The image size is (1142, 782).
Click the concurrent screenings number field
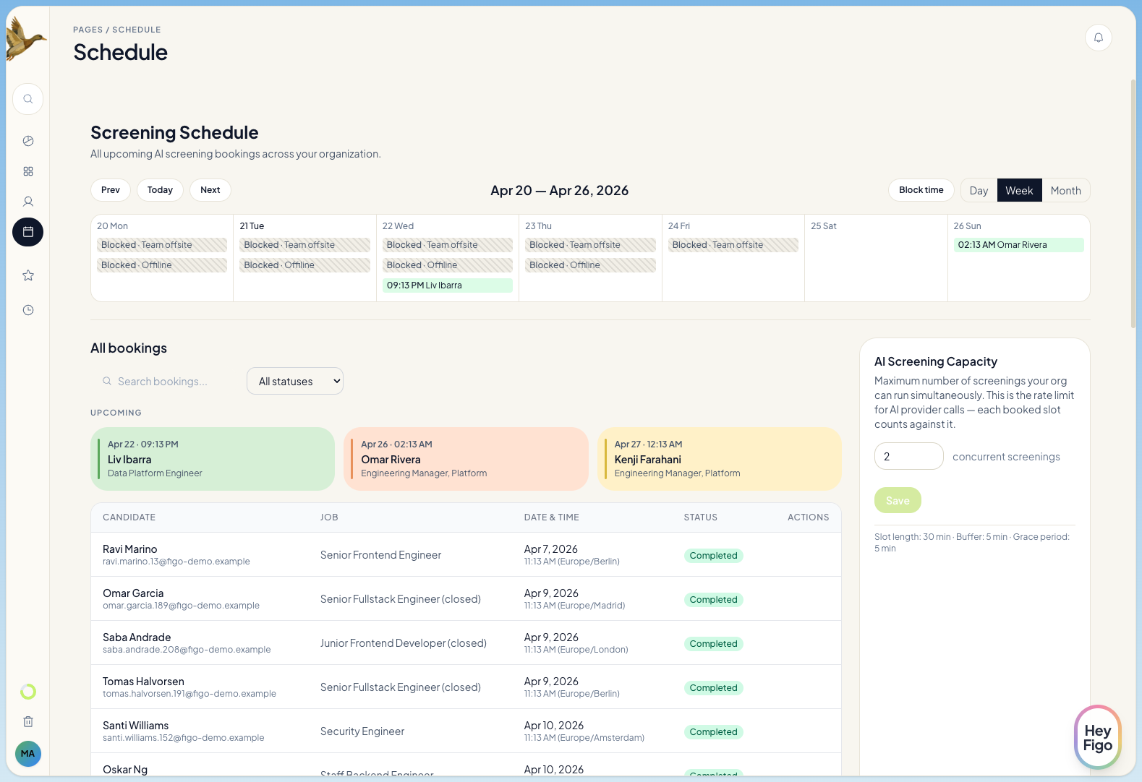(908, 457)
